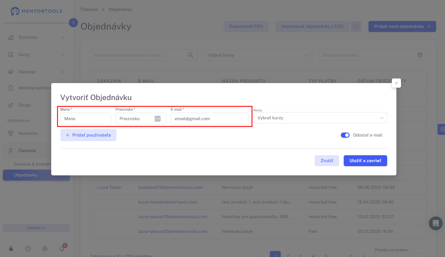
Task: Open the settings gear in sidebar footer
Action: click(45, 249)
